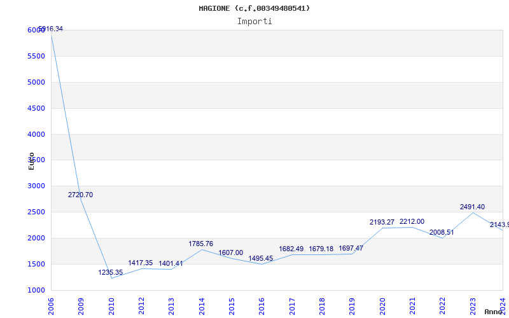Click the 1495.45 data label
Image resolution: width=509 pixels, height=318 pixels.
tap(260, 258)
